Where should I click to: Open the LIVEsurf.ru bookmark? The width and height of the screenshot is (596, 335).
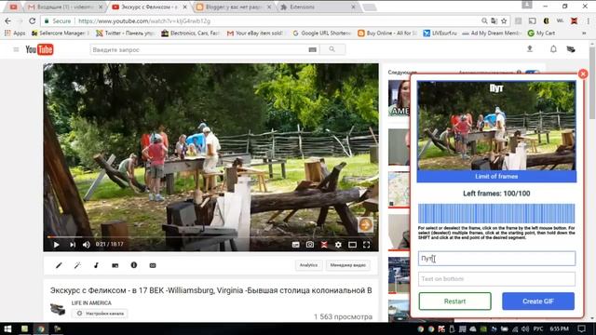[x=440, y=33]
